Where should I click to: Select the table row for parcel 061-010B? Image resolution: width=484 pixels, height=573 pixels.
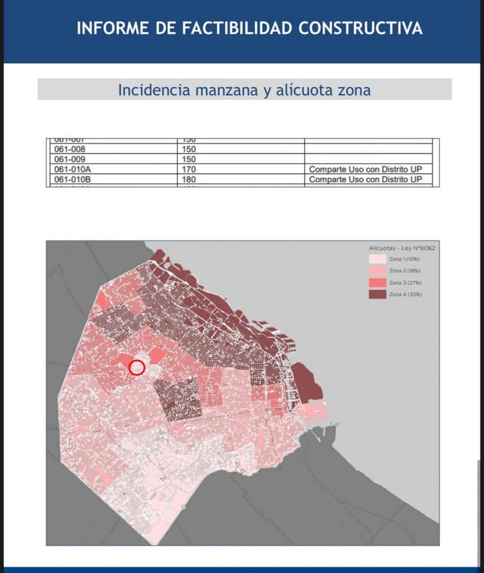coord(175,180)
